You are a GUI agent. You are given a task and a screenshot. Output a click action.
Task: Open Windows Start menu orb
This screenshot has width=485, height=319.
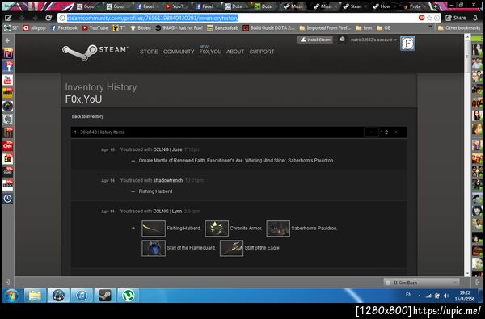click(11, 296)
